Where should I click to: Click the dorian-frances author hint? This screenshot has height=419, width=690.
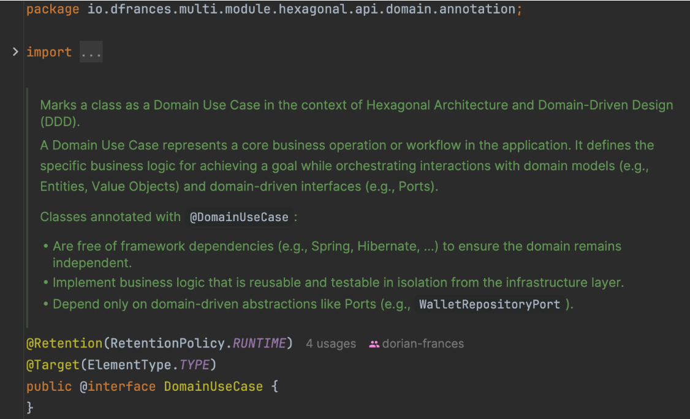tap(423, 344)
